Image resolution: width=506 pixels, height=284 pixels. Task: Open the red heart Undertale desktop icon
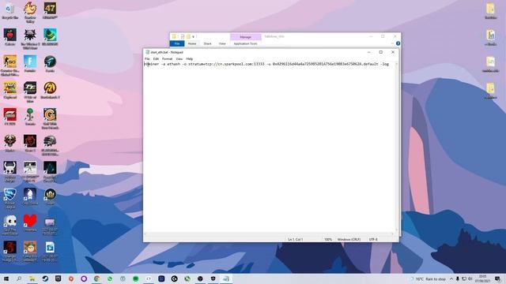click(x=30, y=222)
